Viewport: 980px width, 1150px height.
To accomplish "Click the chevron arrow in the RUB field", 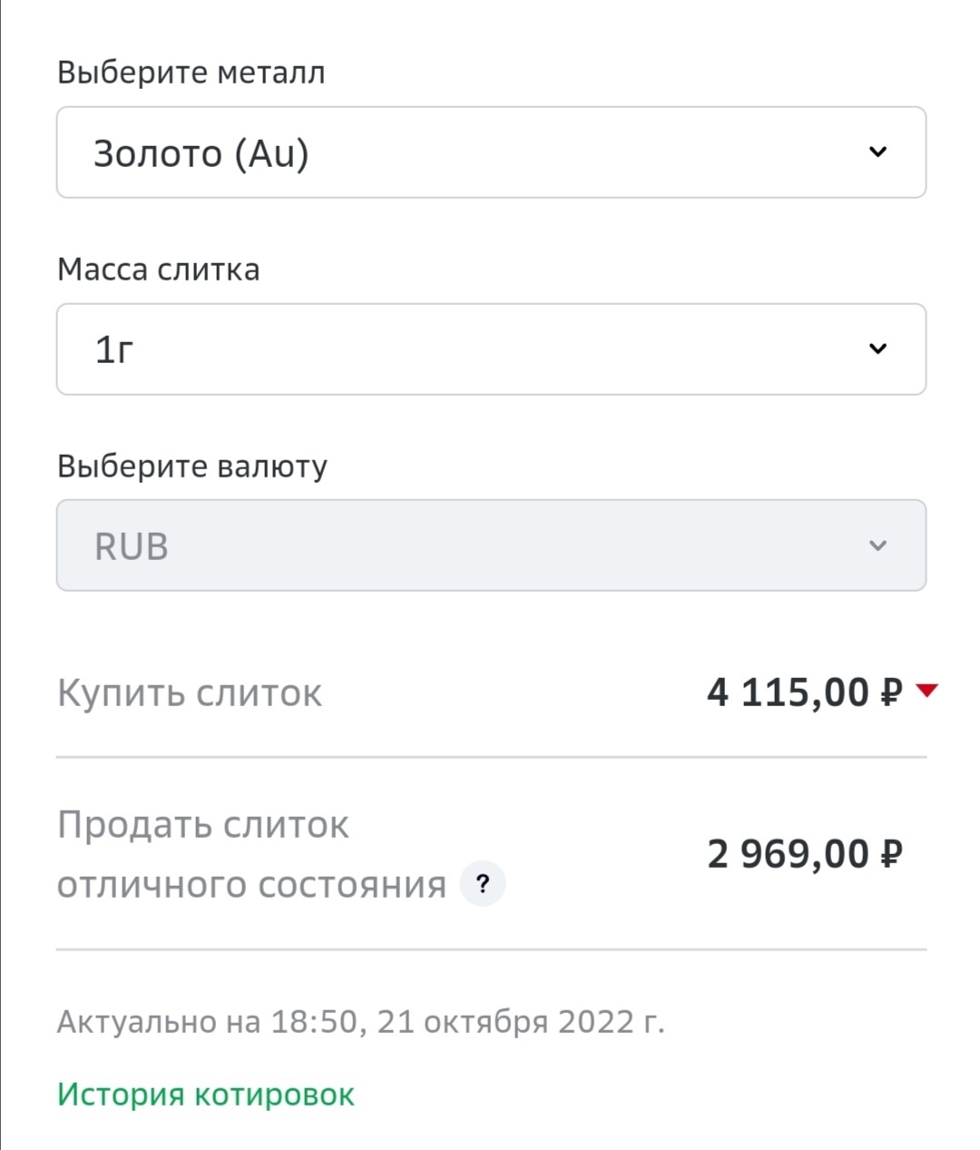I will coord(877,546).
